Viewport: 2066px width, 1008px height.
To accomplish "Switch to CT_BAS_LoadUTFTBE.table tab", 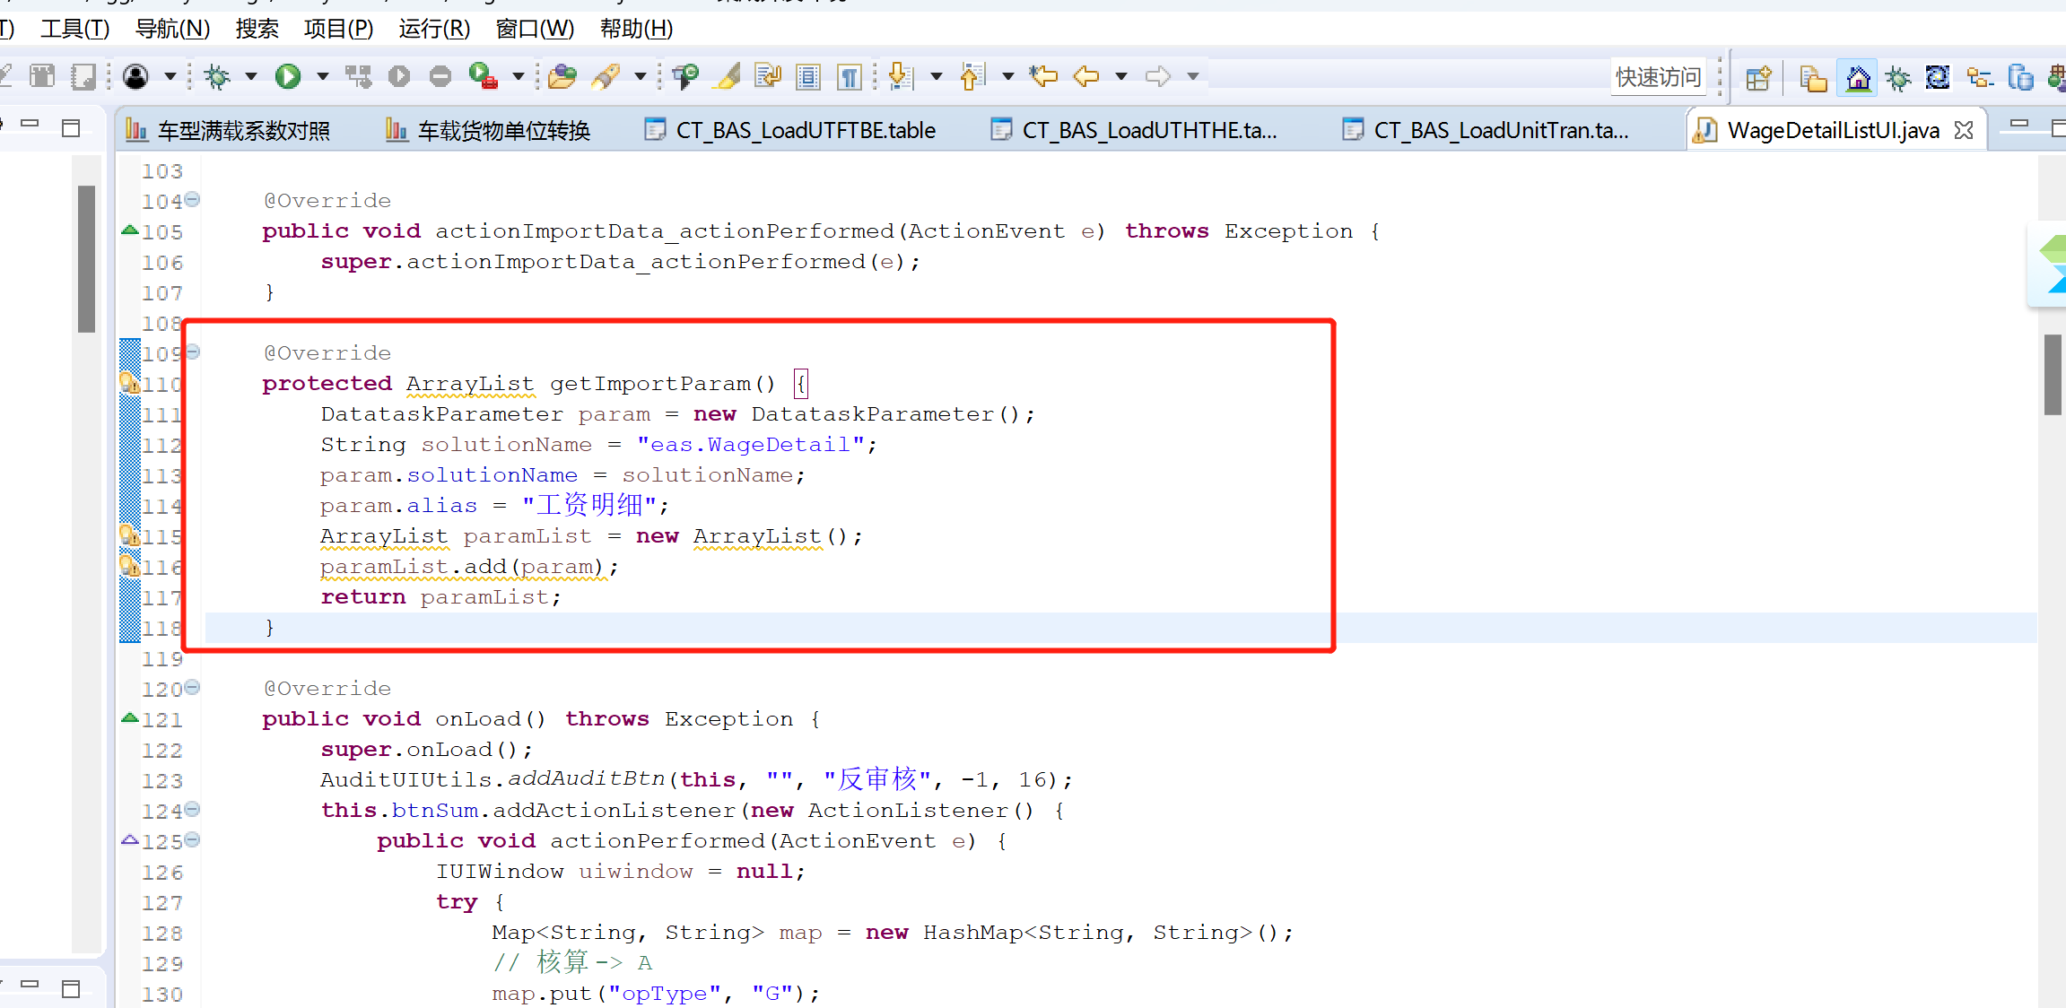I will click(x=805, y=131).
